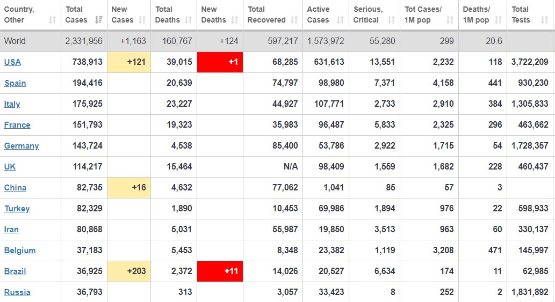Click USA new cases cell +121
This screenshot has height=302, width=555.
(x=129, y=62)
